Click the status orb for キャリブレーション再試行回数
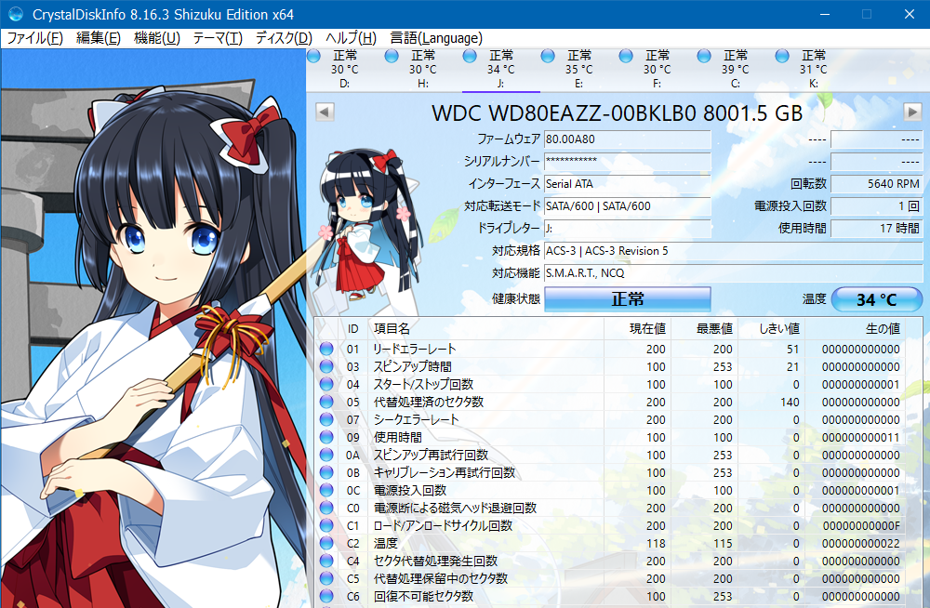This screenshot has height=608, width=930. click(x=326, y=472)
